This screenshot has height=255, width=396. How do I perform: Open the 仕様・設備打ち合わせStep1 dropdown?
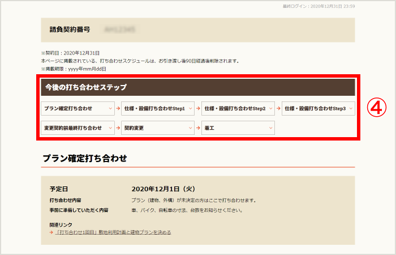(158, 109)
